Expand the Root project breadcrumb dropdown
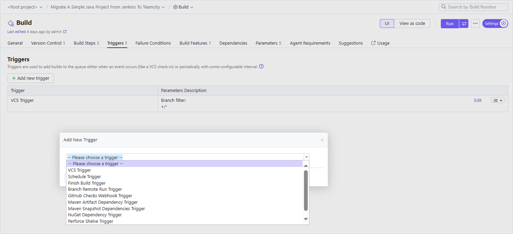The image size is (513, 234). click(x=41, y=7)
